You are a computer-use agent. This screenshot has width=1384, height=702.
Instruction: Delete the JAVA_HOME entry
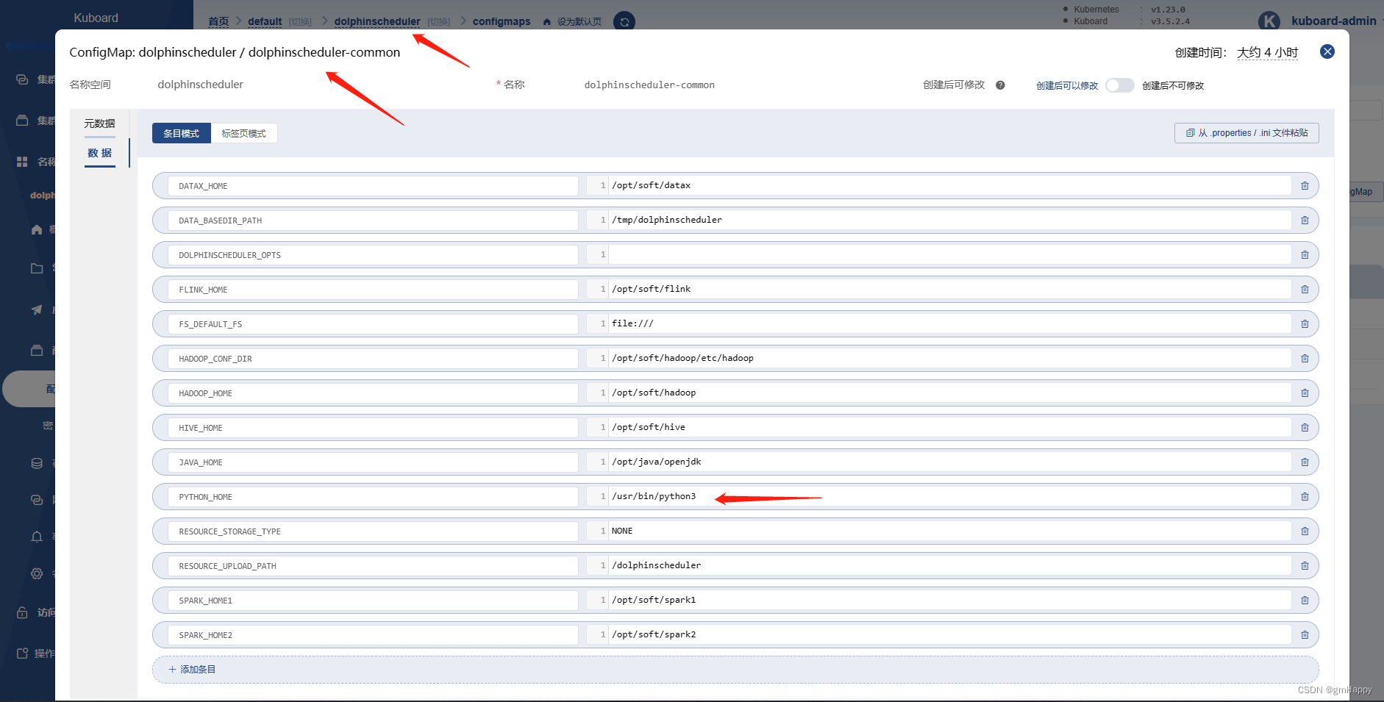1305,462
